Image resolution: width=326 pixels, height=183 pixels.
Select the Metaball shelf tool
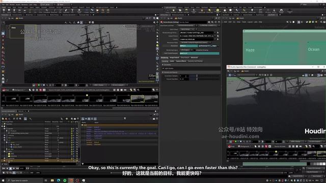(92, 10)
